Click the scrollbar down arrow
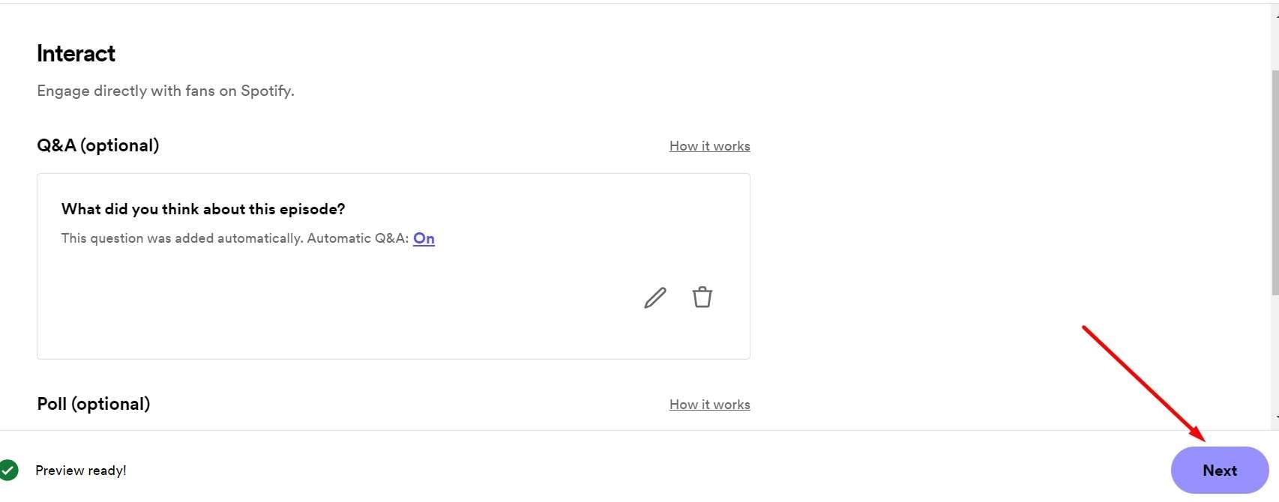 tap(1276, 417)
